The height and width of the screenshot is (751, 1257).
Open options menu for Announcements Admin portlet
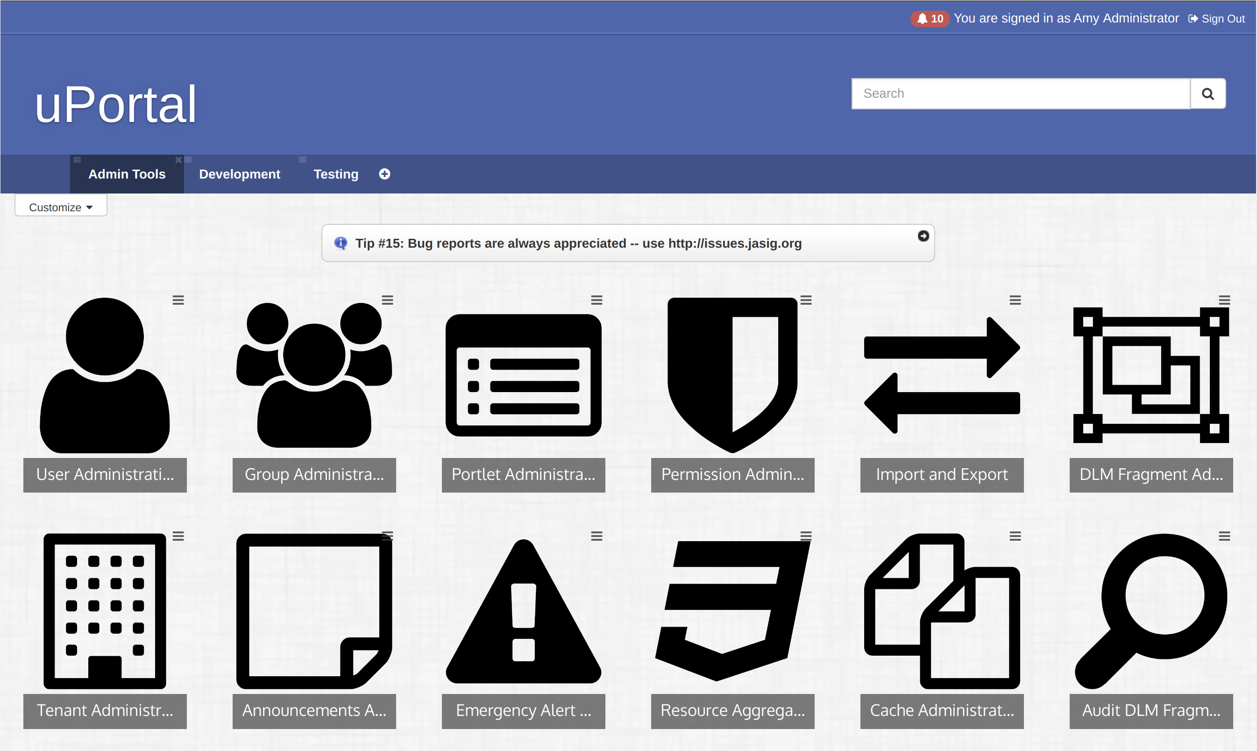pyautogui.click(x=387, y=536)
